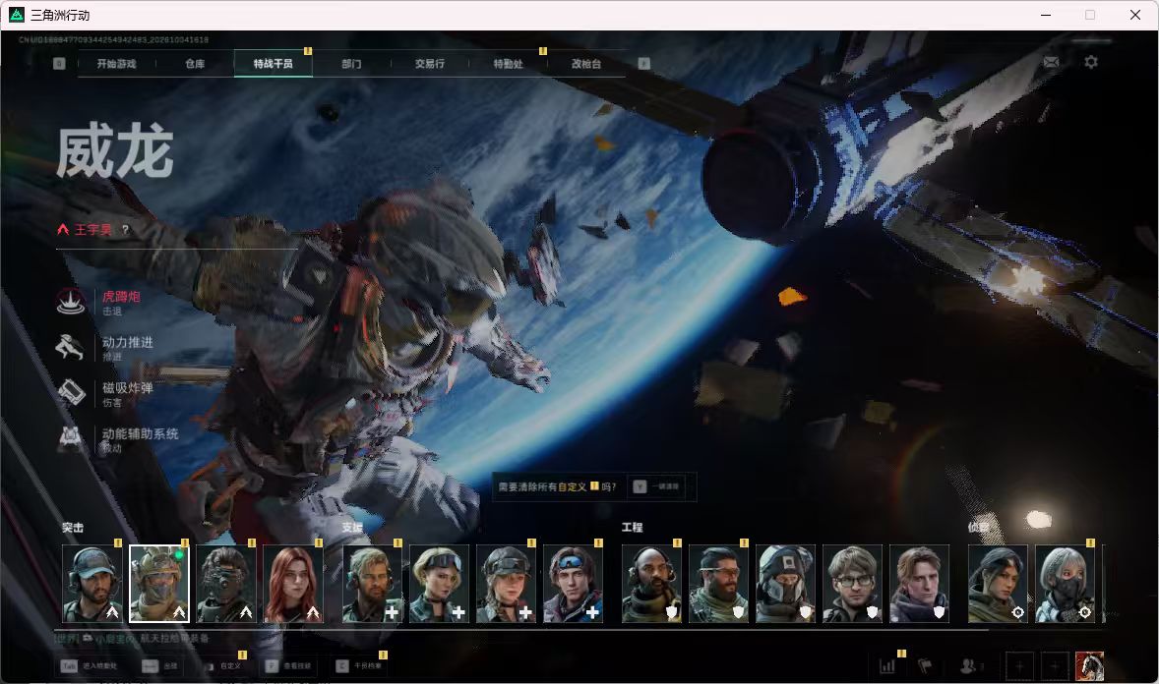The height and width of the screenshot is (684, 1159).
Task: Pick the 突击 operator wearing night-vision goggles
Action: pyautogui.click(x=226, y=584)
